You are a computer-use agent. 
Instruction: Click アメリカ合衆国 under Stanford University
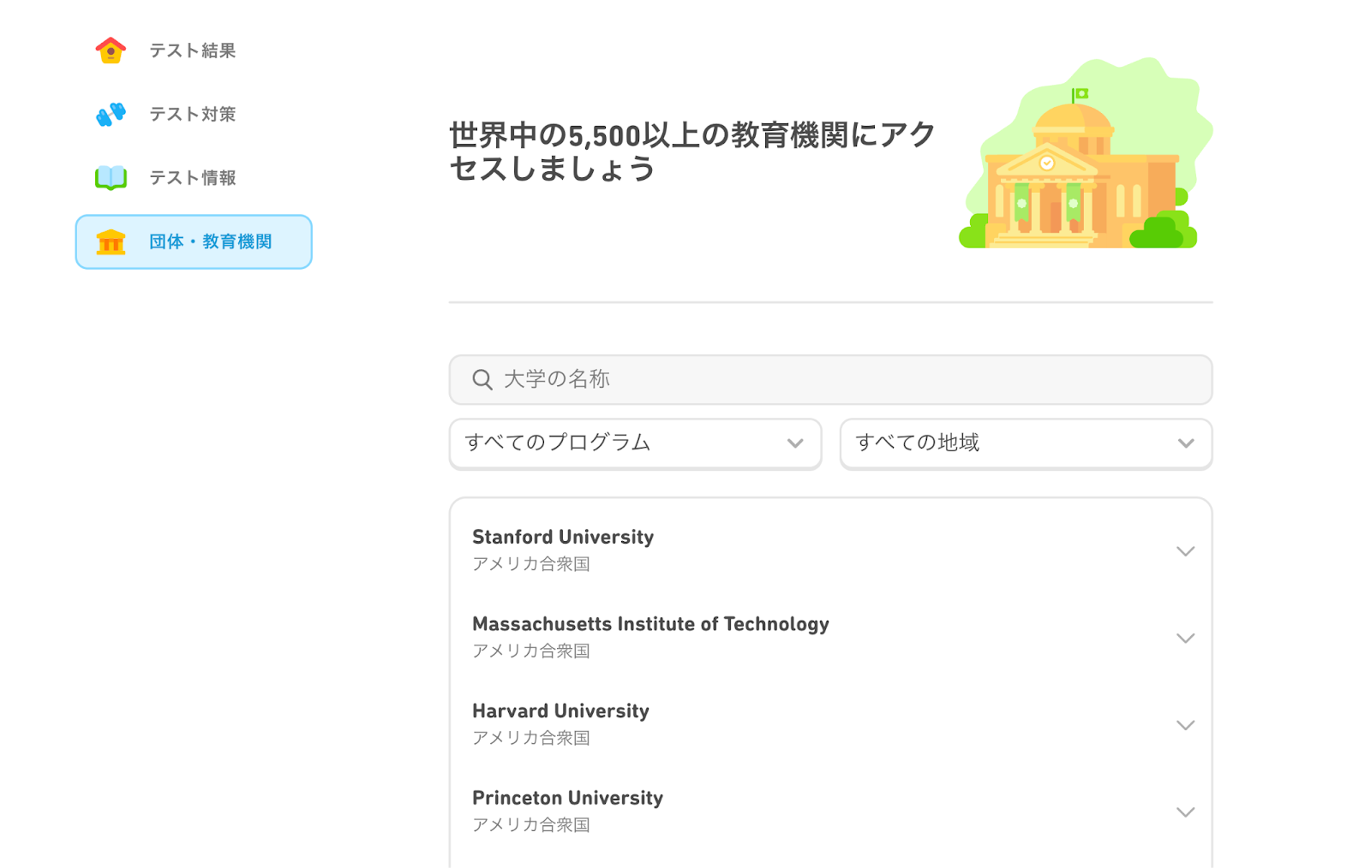531,564
